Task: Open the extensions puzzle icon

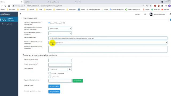Action: 162,6
